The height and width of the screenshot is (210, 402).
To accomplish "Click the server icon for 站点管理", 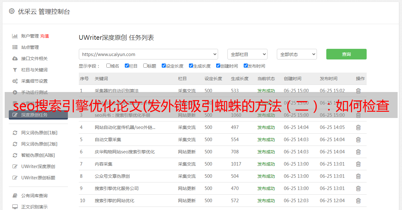I will 15,47.
